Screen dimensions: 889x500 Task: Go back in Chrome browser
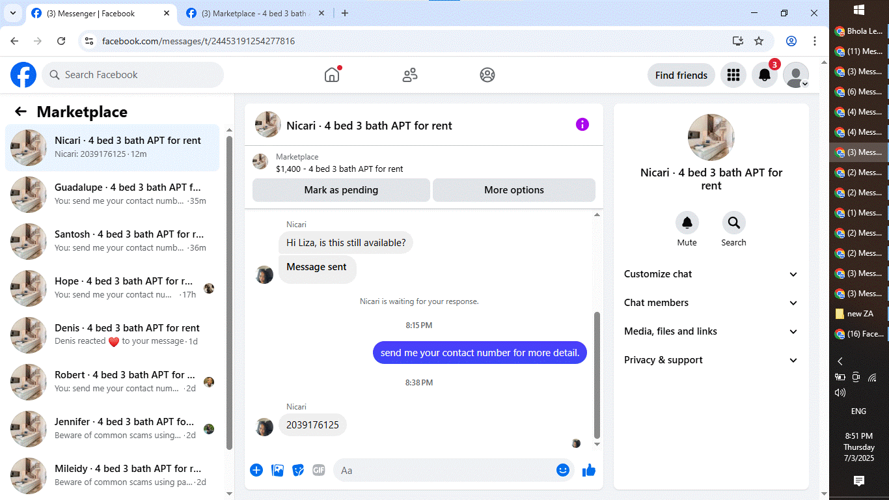(x=14, y=41)
